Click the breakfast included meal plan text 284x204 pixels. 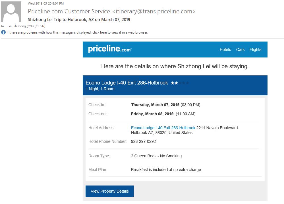(166, 170)
